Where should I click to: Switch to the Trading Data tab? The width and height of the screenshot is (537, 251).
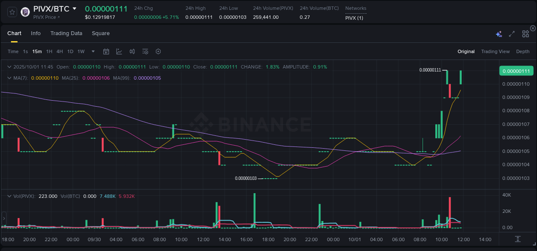66,33
